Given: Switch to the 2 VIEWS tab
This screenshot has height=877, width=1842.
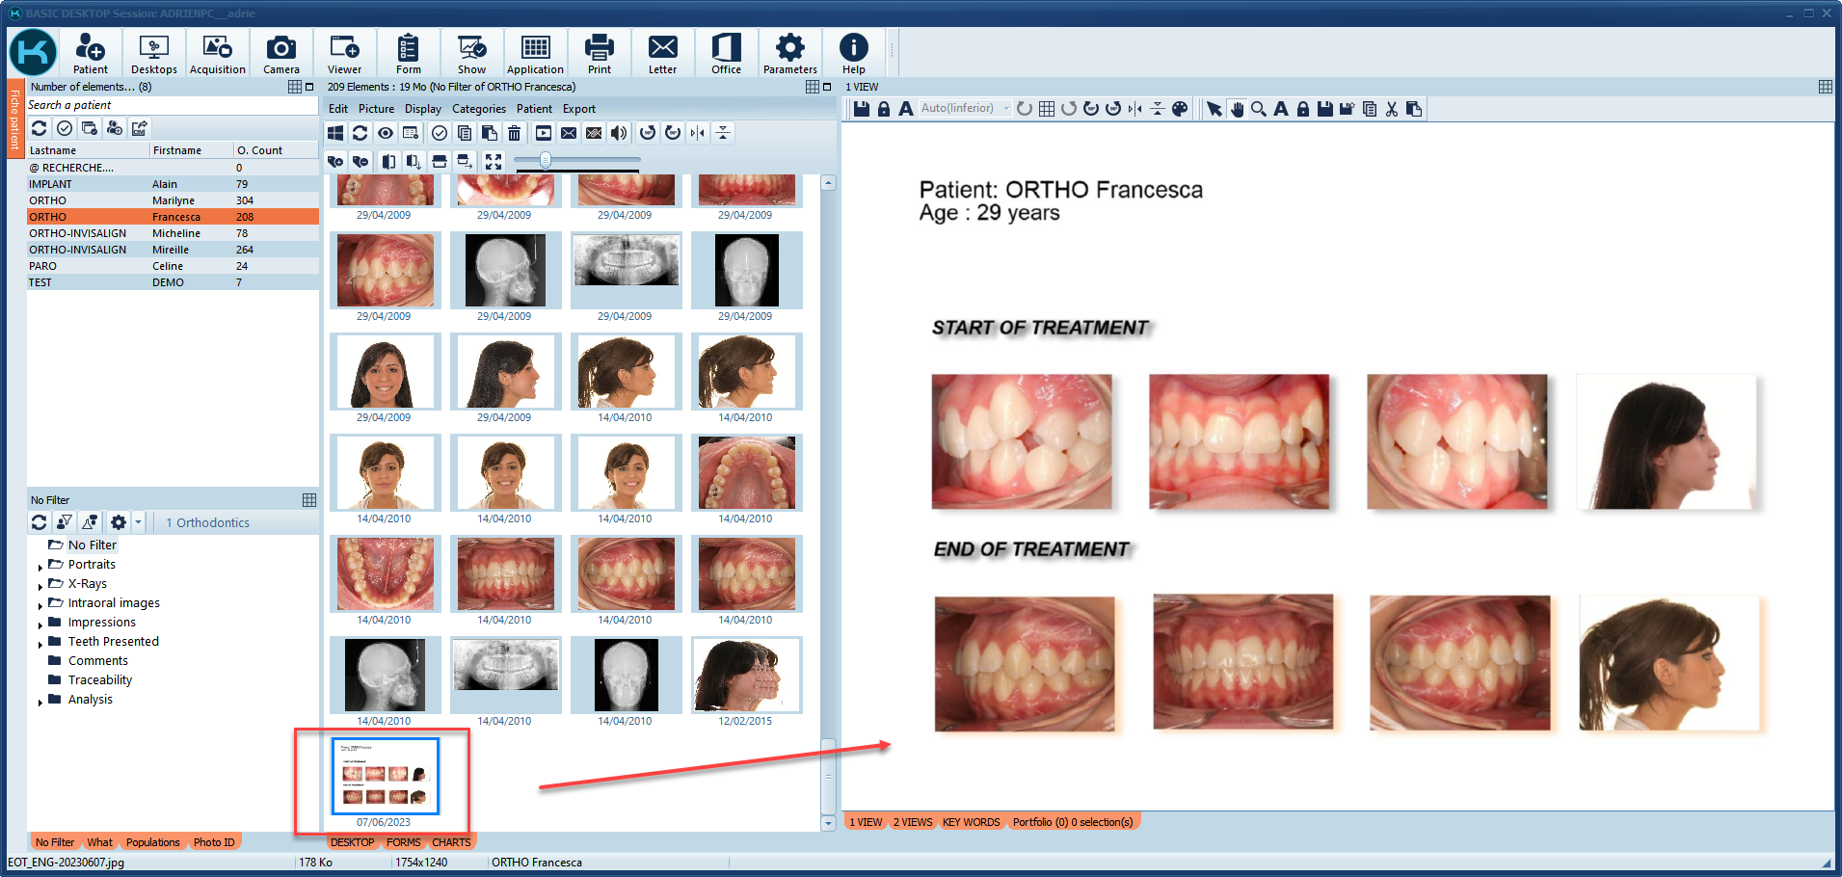Looking at the screenshot, I should [912, 822].
